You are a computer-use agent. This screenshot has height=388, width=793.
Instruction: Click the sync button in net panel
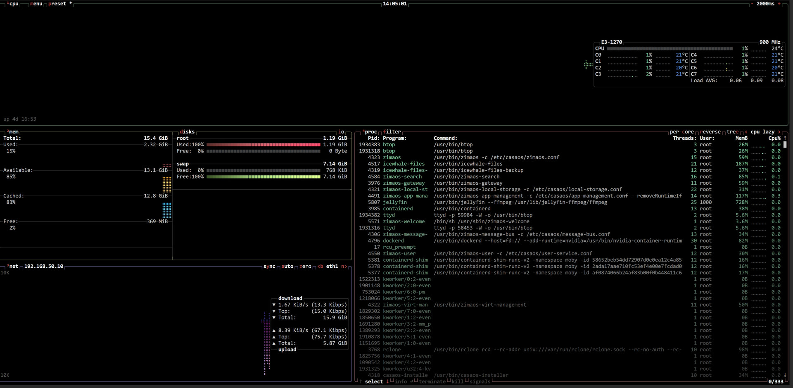[269, 267]
